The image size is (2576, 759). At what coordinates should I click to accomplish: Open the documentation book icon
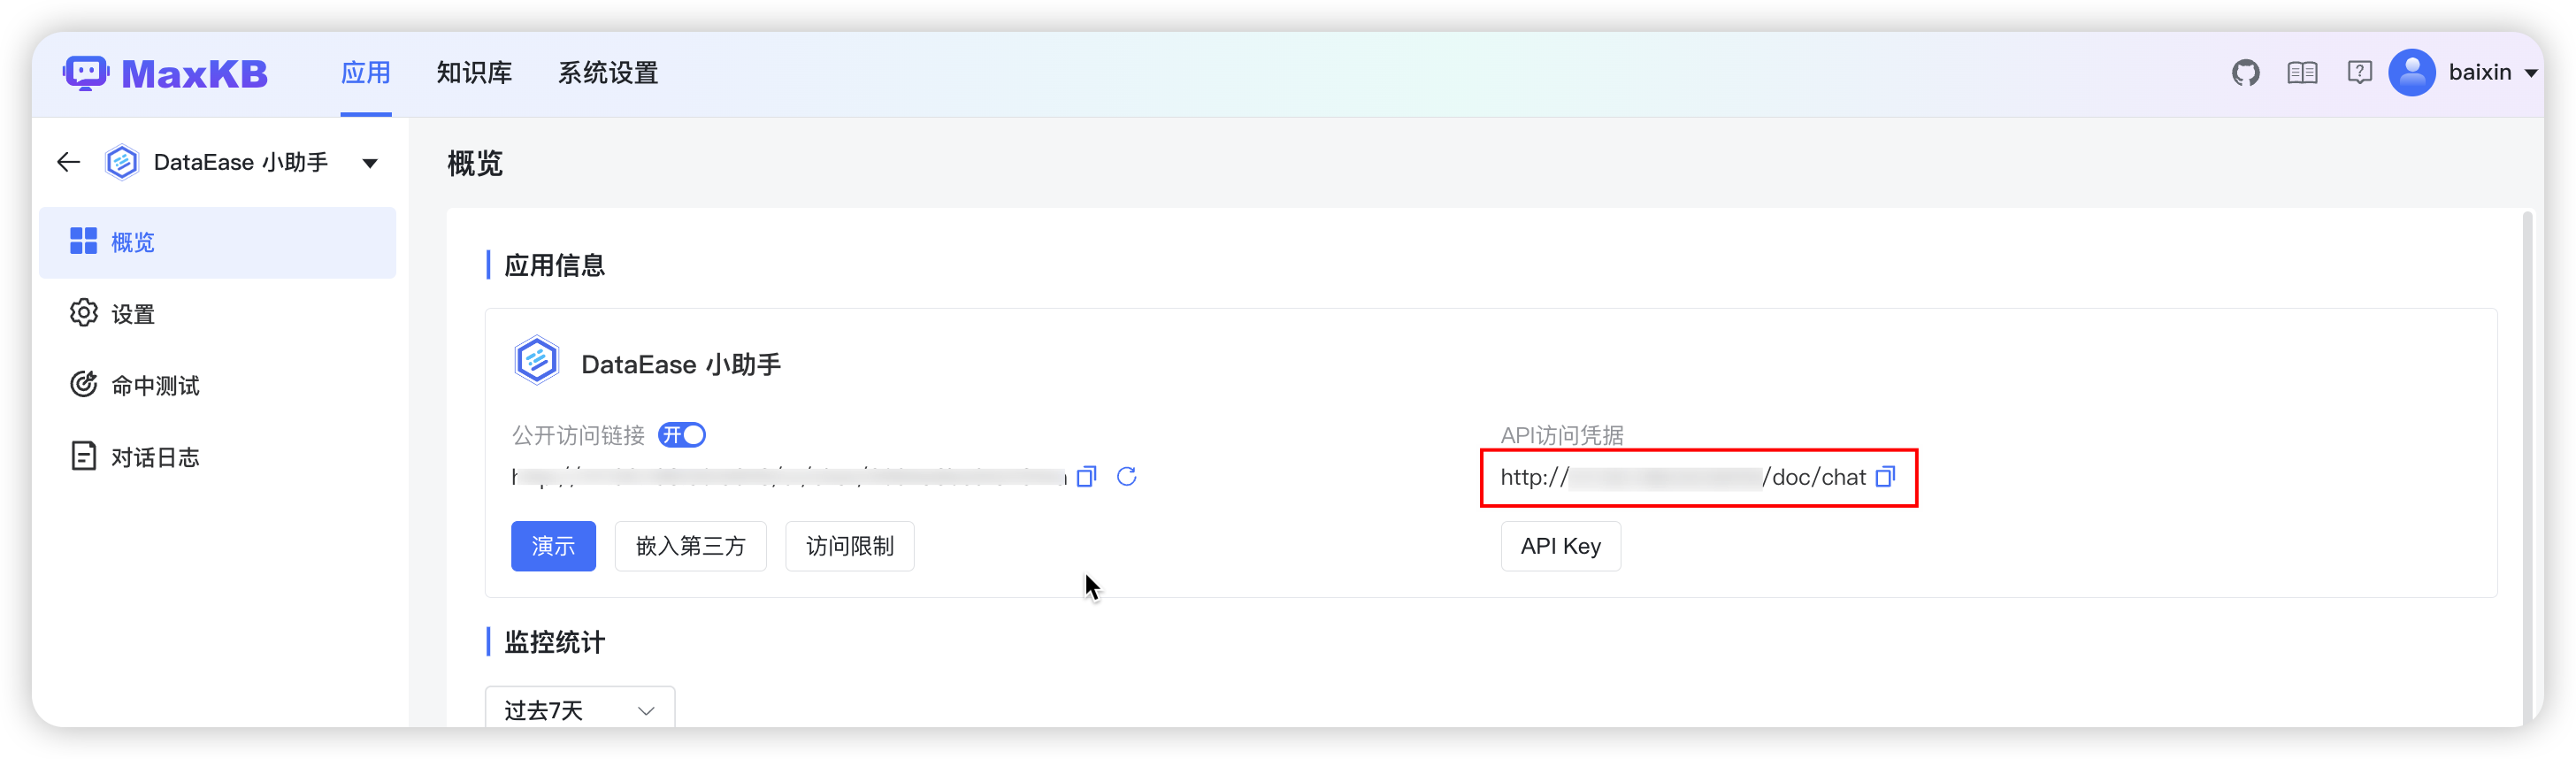point(2302,73)
